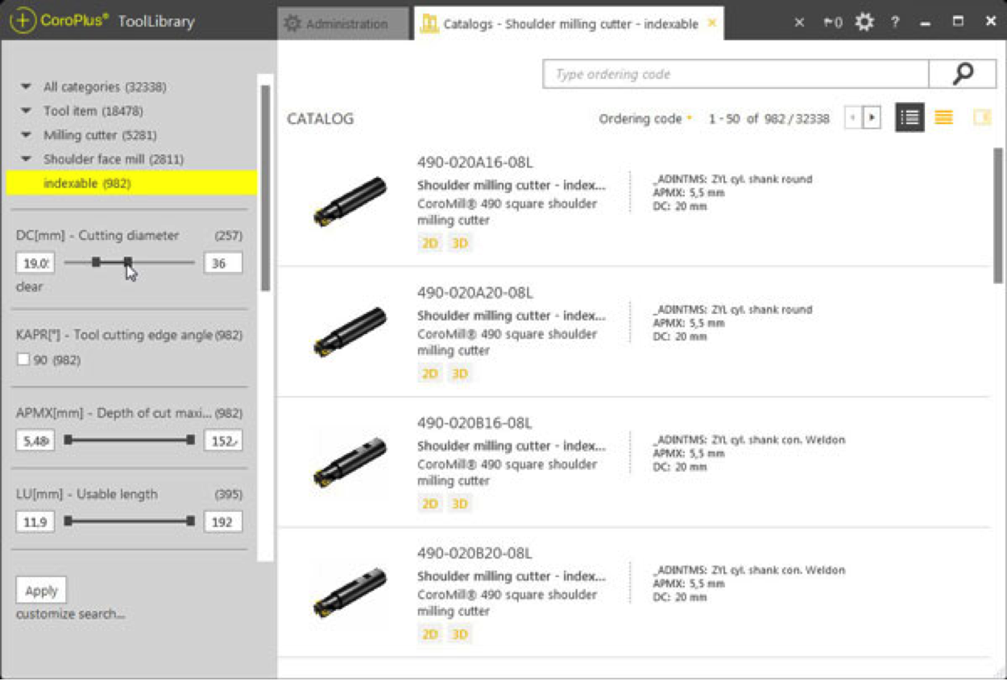Click the 2D badge for 490-020A20-08L
This screenshot has width=1007, height=680.
[430, 373]
